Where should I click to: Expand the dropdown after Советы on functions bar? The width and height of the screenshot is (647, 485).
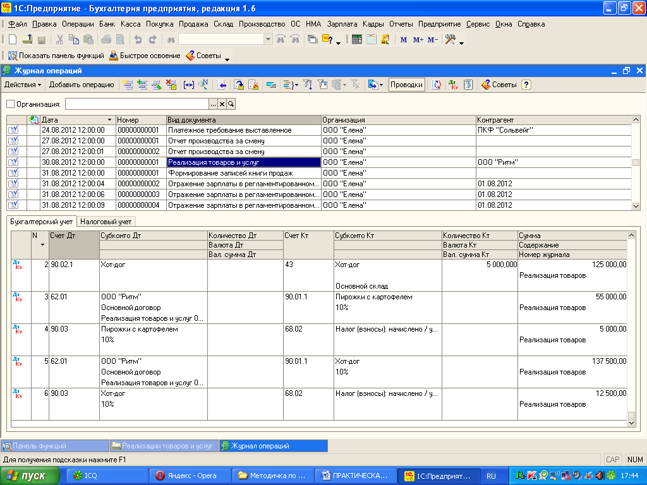(x=227, y=59)
